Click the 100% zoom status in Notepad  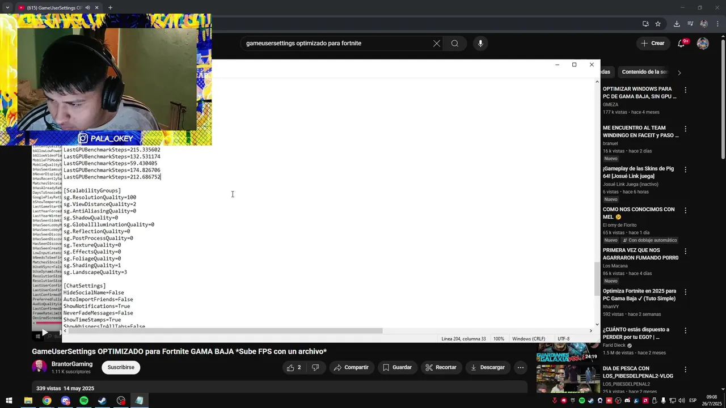tap(499, 339)
